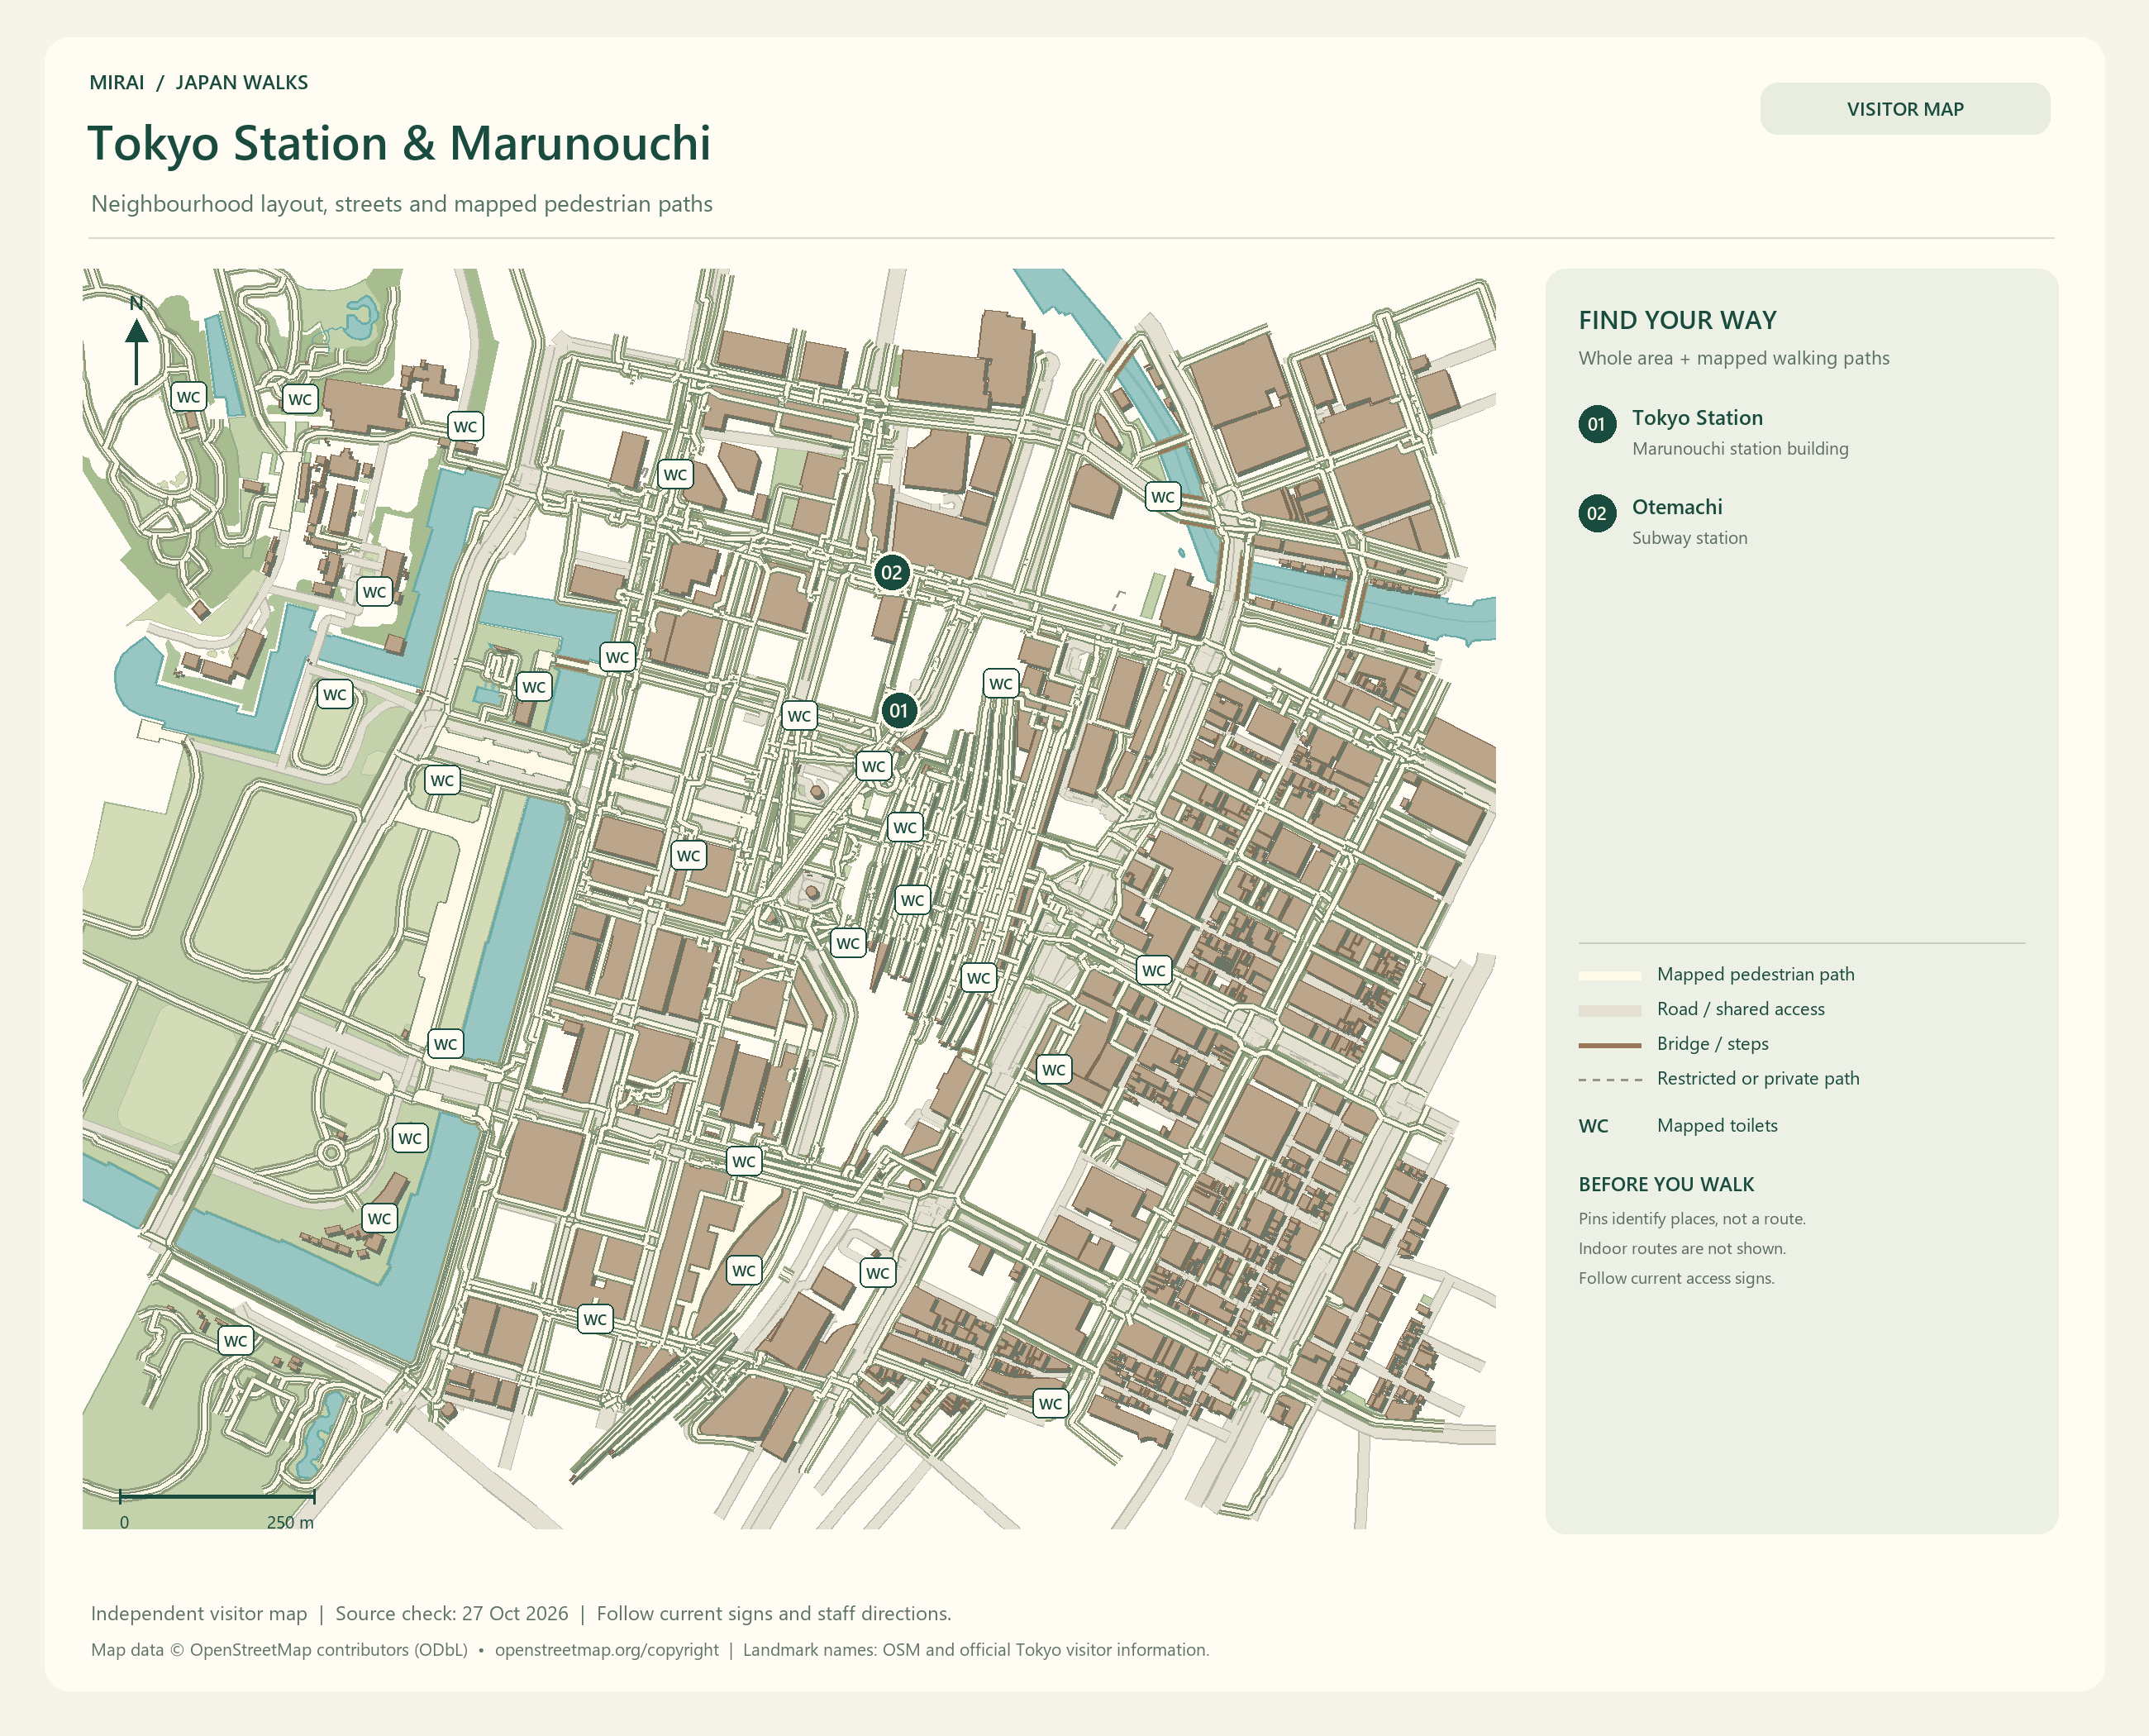This screenshot has height=1736, width=2149.
Task: Click the '250 m' scale label
Action: pyautogui.click(x=290, y=1522)
